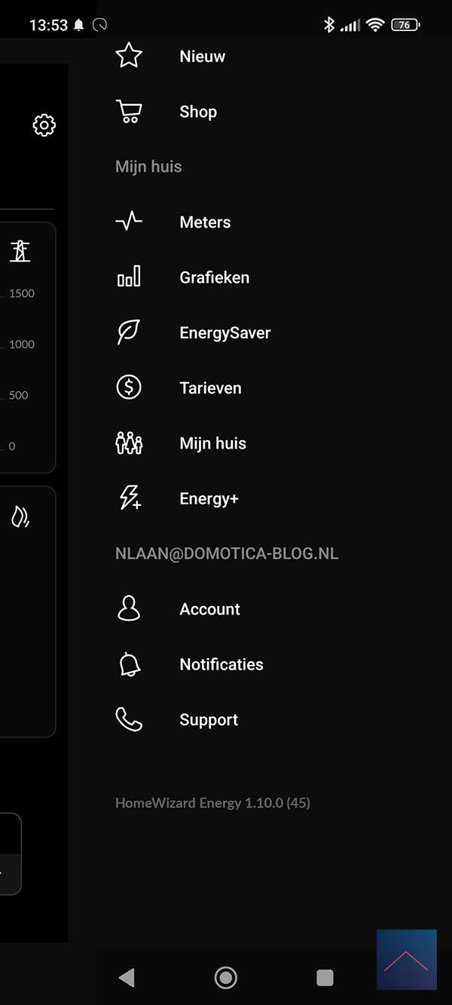Image resolution: width=452 pixels, height=1005 pixels.
Task: Open the shopping cart icon
Action: coord(129,112)
